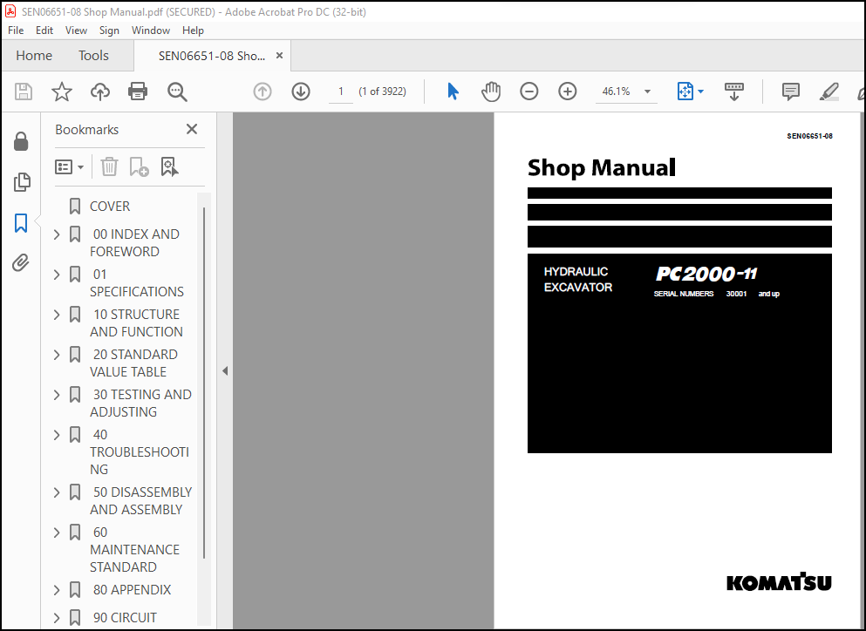Go to previous page arrow
This screenshot has height=631, width=866.
tap(263, 92)
